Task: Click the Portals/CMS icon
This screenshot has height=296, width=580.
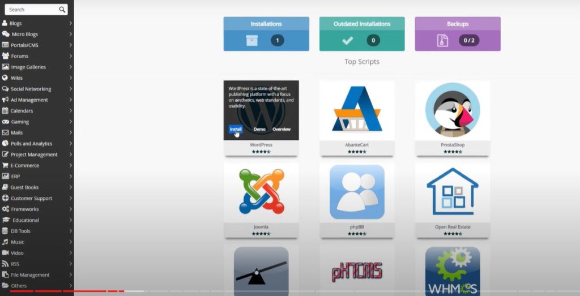Action: pos(5,45)
